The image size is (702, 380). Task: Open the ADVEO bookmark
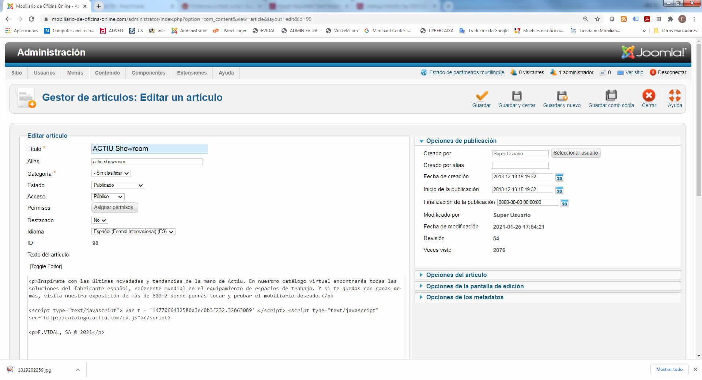[112, 31]
